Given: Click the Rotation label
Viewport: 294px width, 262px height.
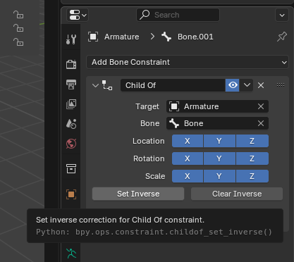Looking at the screenshot, I should [x=149, y=158].
